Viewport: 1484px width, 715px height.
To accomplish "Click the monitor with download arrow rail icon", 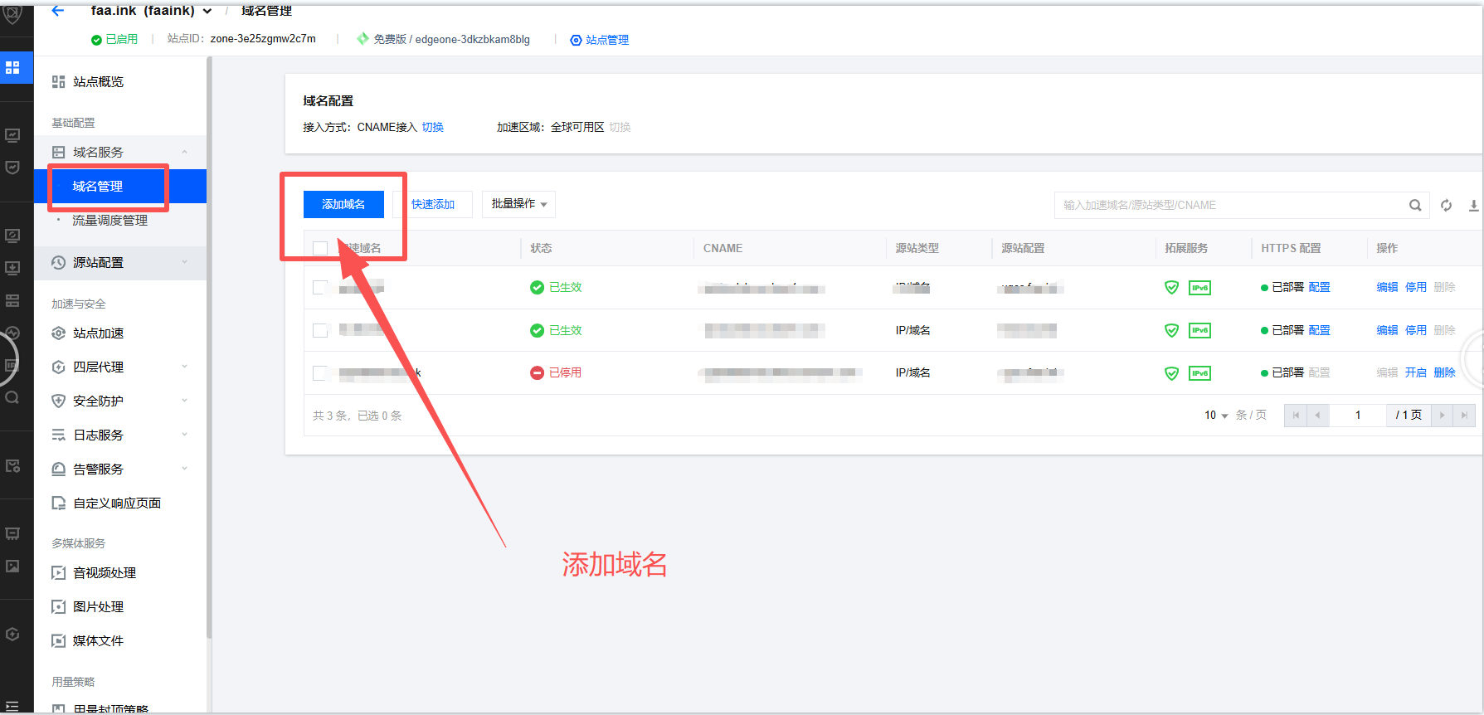I will [12, 268].
